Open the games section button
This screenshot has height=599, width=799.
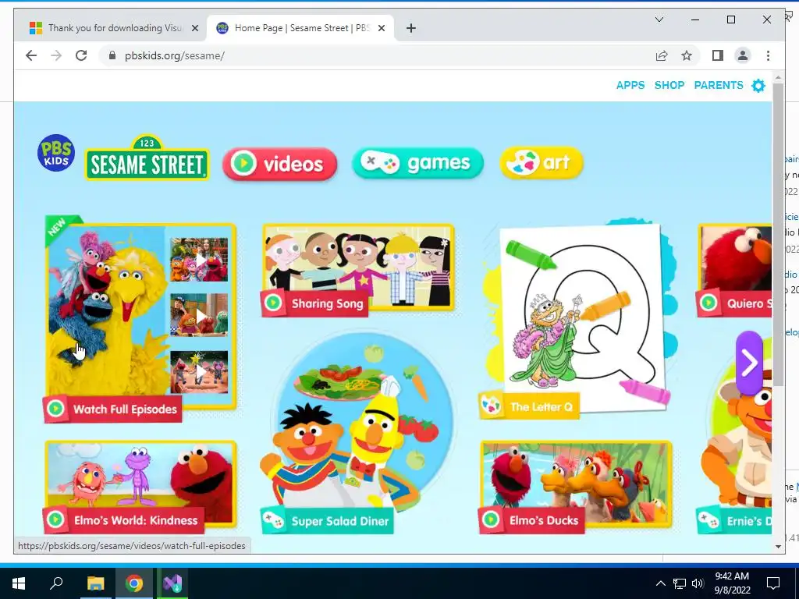417,163
